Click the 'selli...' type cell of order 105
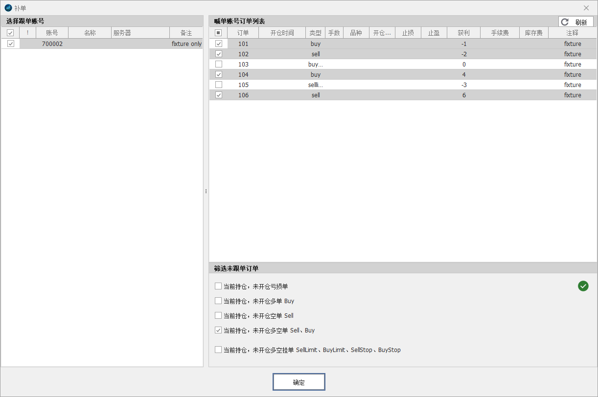The height and width of the screenshot is (397, 598). pos(316,85)
